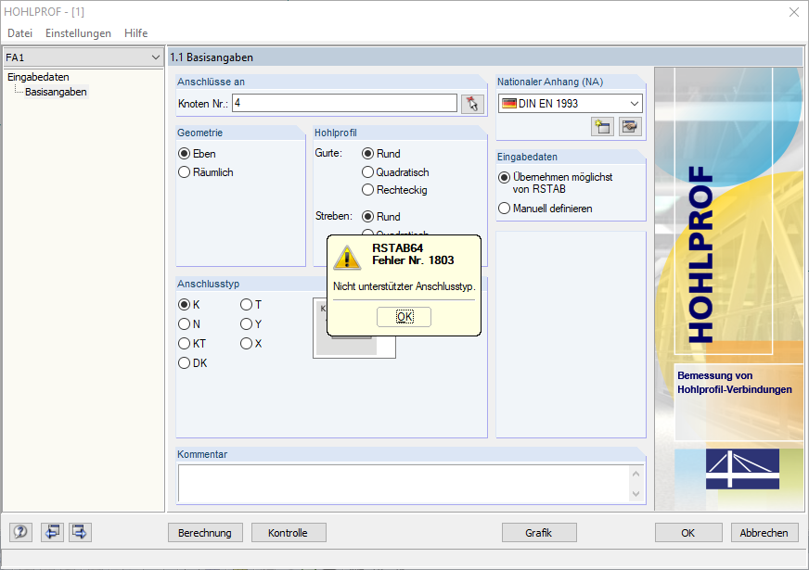The height and width of the screenshot is (570, 809).
Task: Click OK in the error popup
Action: 404,316
